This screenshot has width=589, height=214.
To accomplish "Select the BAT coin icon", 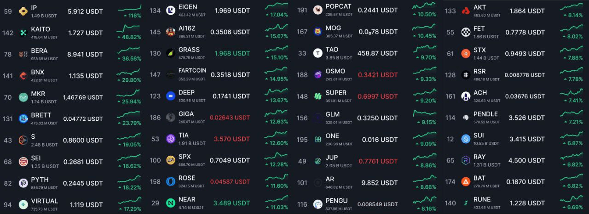I will pyautogui.click(x=466, y=182).
